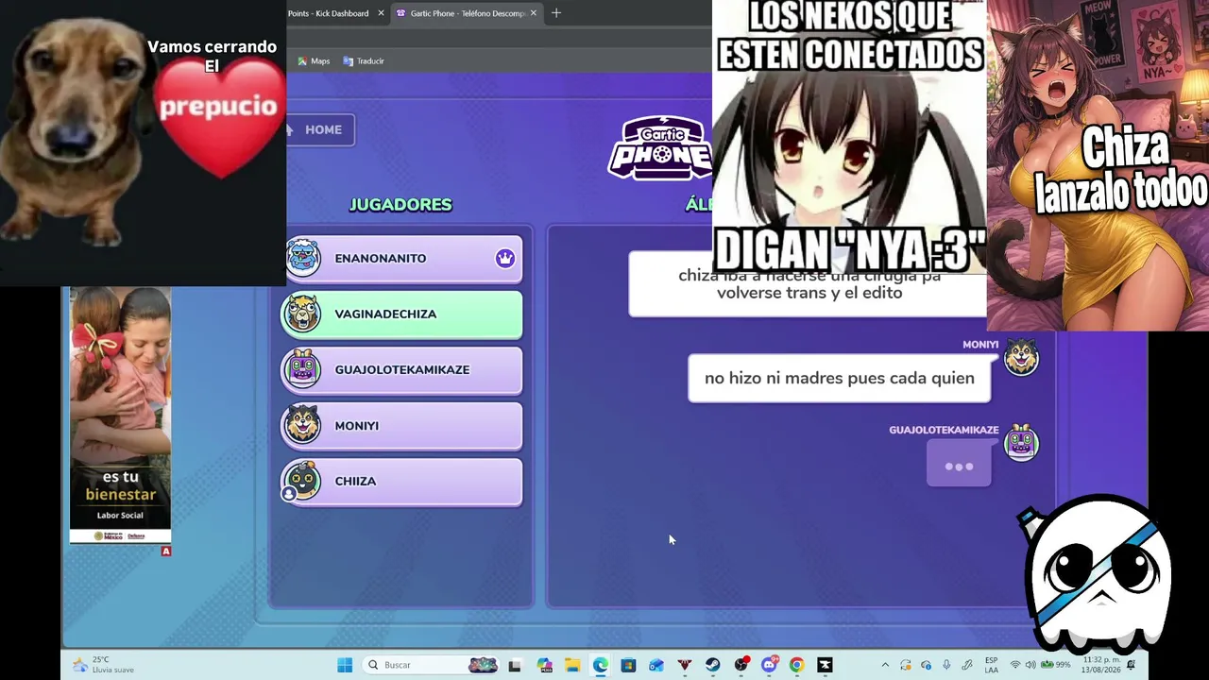Screen dimensions: 1209x680
Task: Open the weather widget showing 25°C
Action: click(x=104, y=665)
